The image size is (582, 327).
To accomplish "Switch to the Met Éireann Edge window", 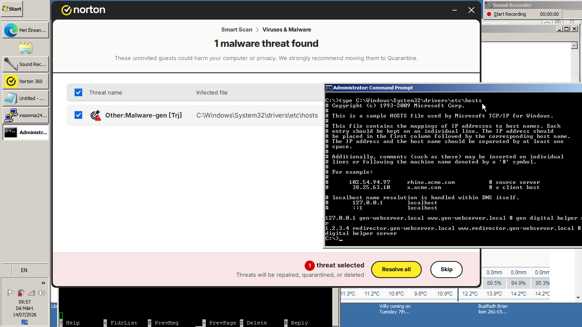I will (26, 30).
